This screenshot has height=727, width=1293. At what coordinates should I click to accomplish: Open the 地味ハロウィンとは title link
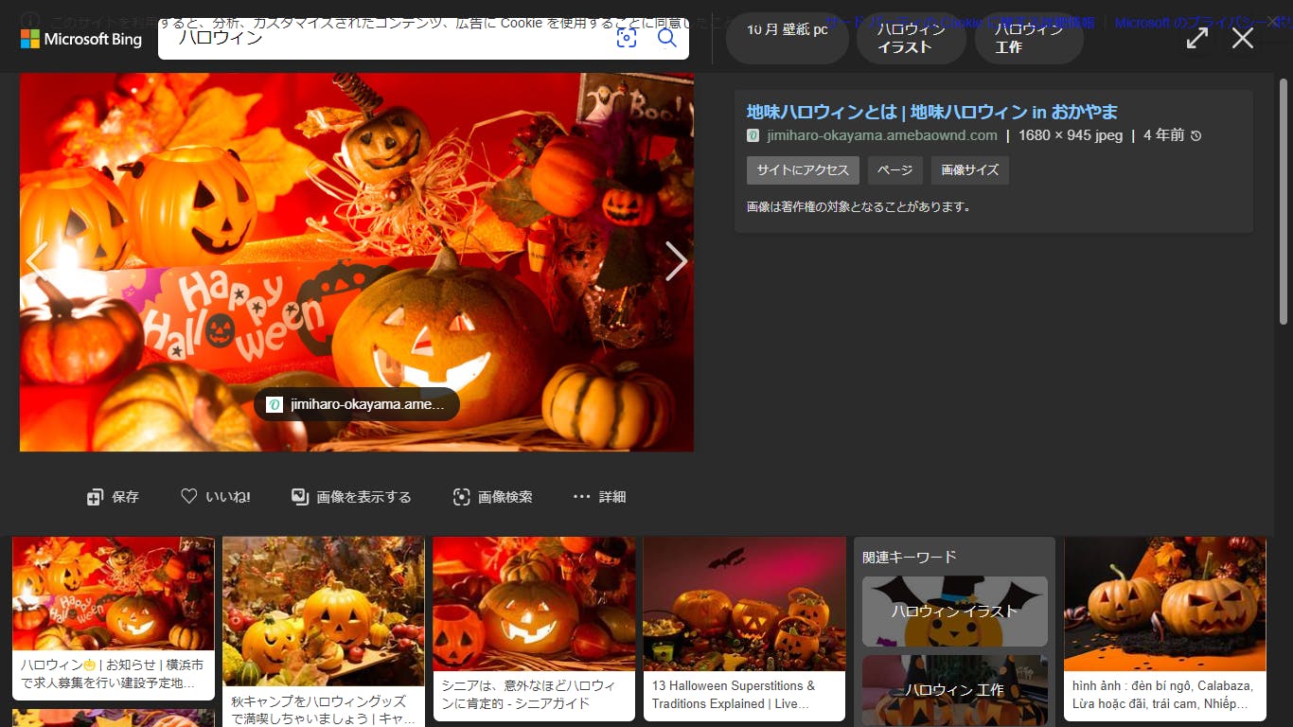pyautogui.click(x=931, y=112)
